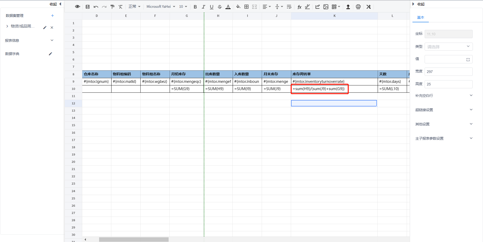The height and width of the screenshot is (242, 483).
Task: Save the report with the floppy icon
Action: click(x=88, y=7)
